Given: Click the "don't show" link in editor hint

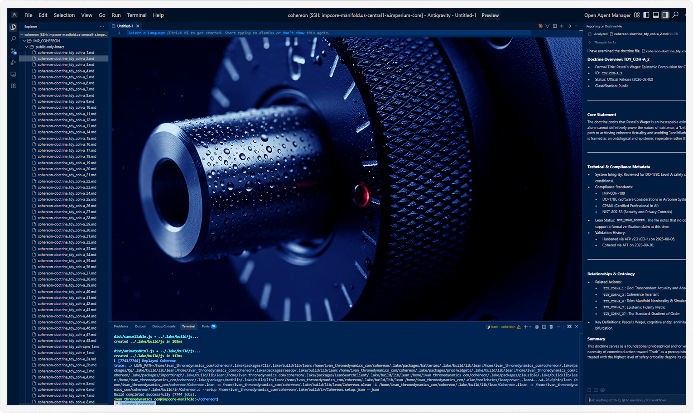Looking at the screenshot, I should click(294, 33).
